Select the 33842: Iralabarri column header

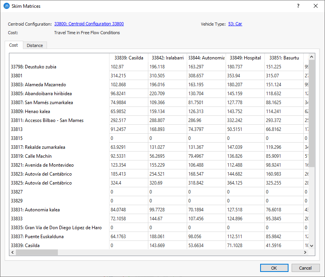167,58
